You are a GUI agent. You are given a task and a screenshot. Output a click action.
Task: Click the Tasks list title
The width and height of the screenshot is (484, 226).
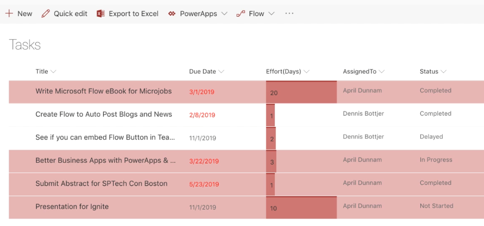coord(25,45)
